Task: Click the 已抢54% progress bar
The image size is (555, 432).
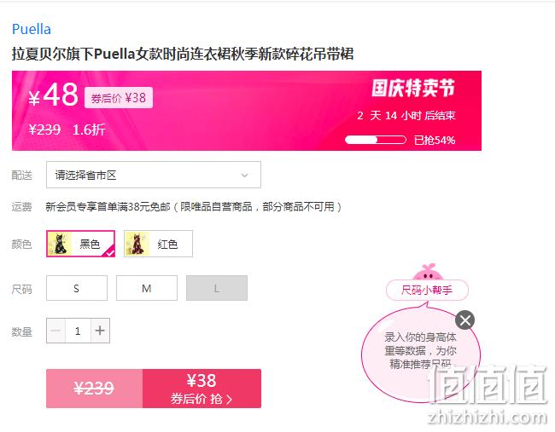Action: pos(376,140)
